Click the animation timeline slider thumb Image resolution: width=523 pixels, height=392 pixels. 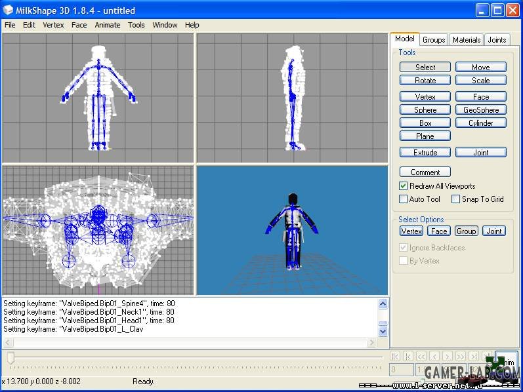tap(11, 357)
